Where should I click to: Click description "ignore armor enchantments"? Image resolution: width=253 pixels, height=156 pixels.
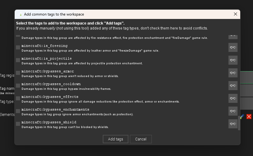click(x=77, y=114)
